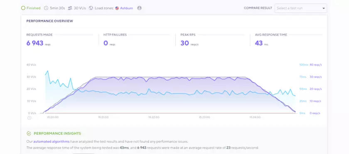349x154 pixels.
Task: Click the dropdown arrow of compare result selector
Action: point(323,8)
